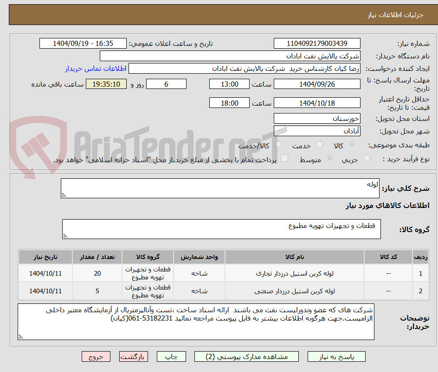Click the خروج exit button
This screenshot has width=438, height=372.
click(x=96, y=357)
